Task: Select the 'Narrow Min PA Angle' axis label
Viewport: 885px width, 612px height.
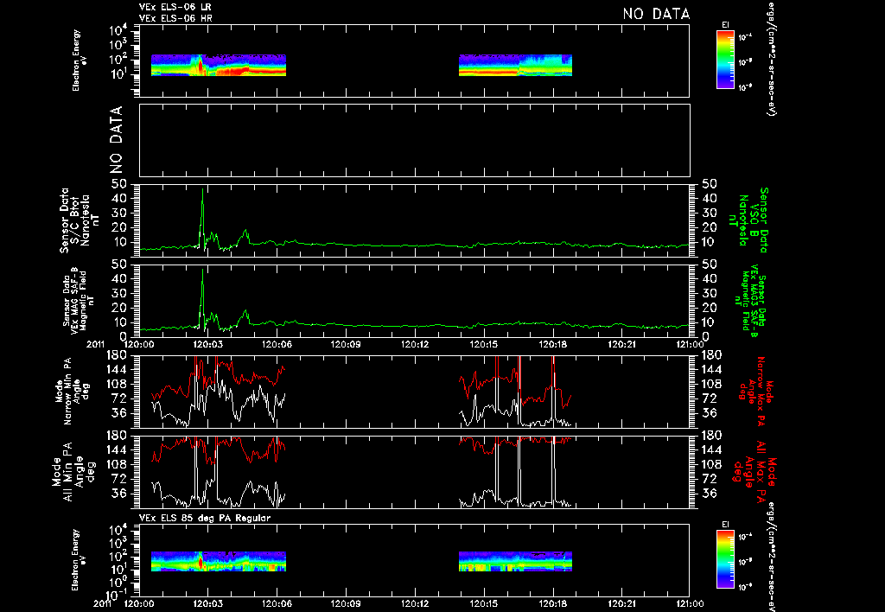Action: [x=72, y=391]
